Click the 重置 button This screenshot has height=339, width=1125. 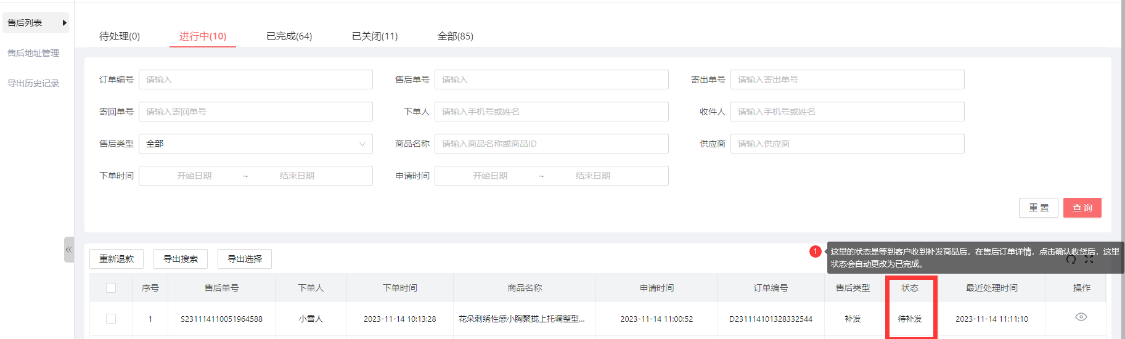[x=1038, y=208]
